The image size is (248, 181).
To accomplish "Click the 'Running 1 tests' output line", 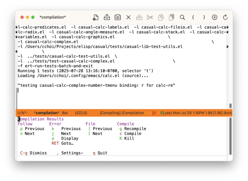I will pos(85,71).
